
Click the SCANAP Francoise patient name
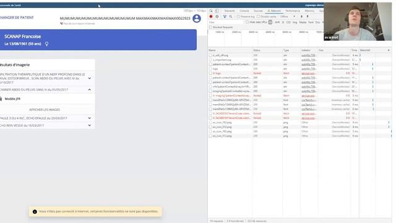coord(22,37)
